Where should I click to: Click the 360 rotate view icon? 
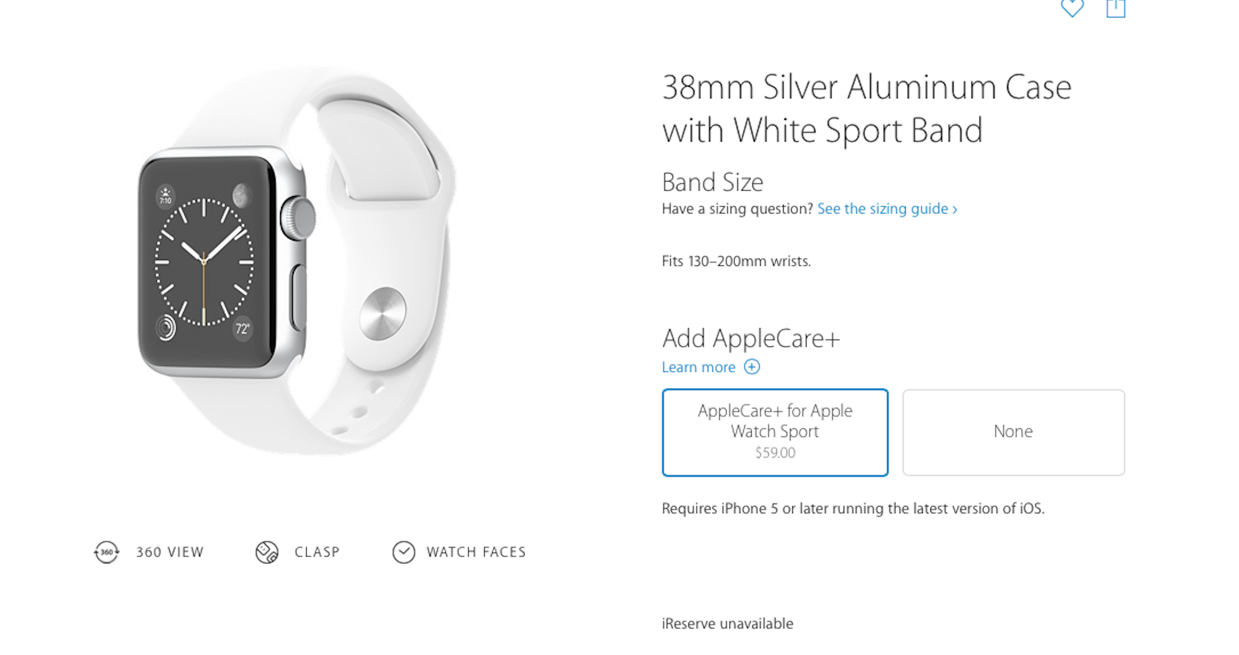(x=106, y=552)
